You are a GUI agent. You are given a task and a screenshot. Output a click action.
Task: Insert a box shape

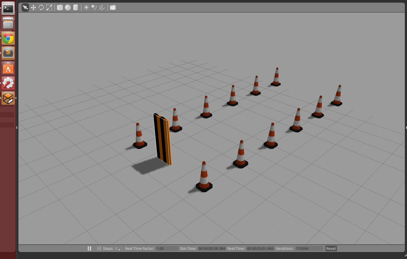(x=60, y=8)
